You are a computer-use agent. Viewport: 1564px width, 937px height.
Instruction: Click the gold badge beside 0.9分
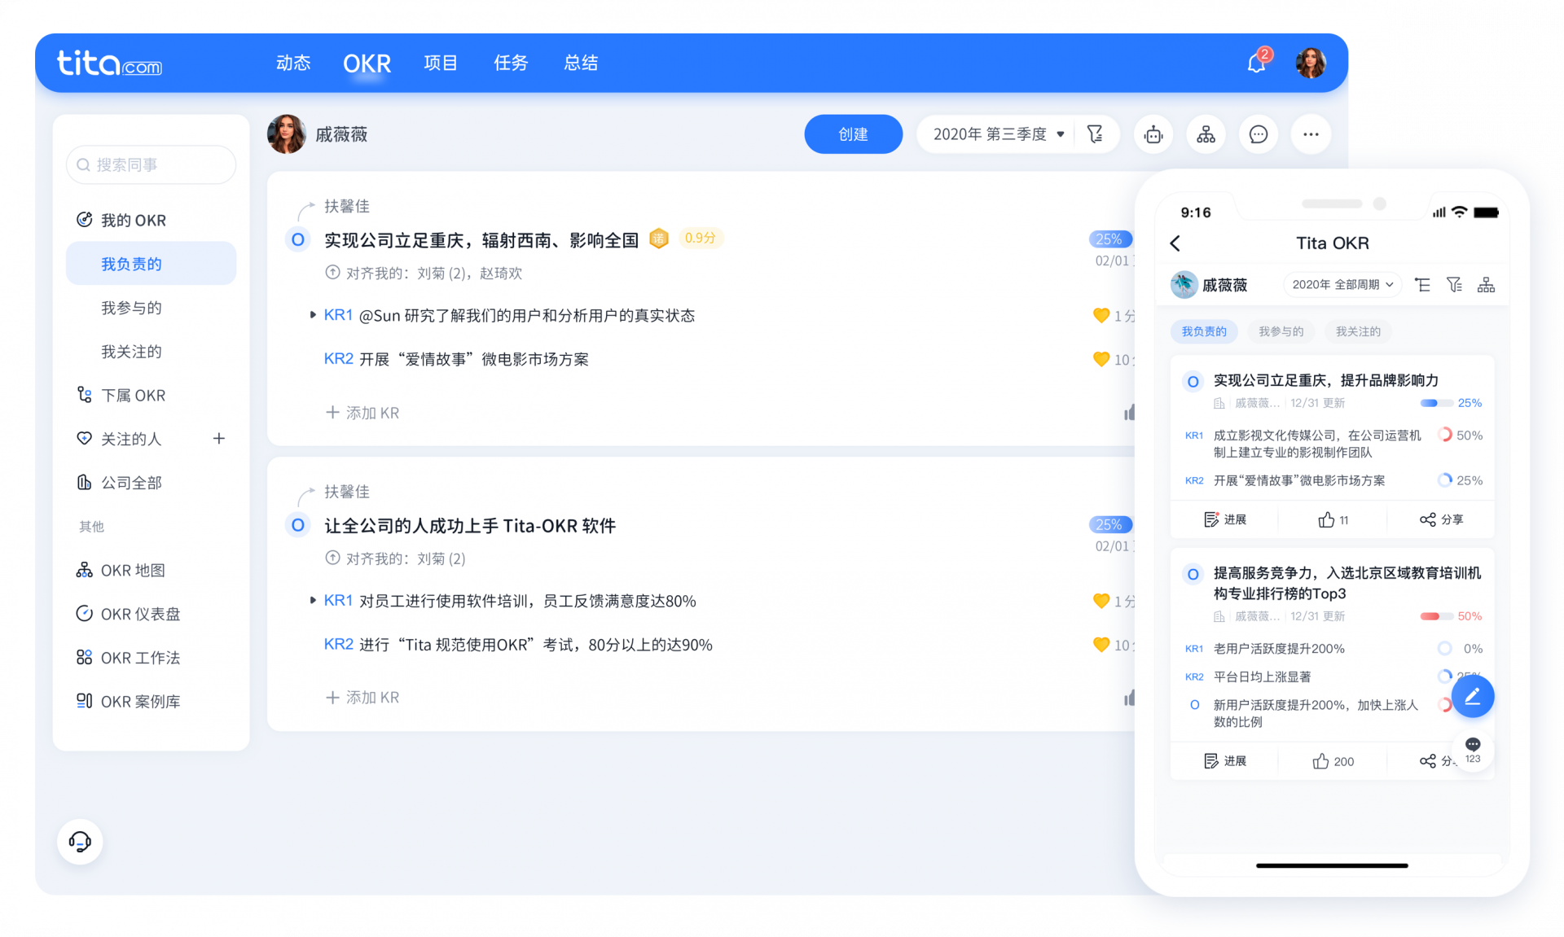pyautogui.click(x=659, y=239)
